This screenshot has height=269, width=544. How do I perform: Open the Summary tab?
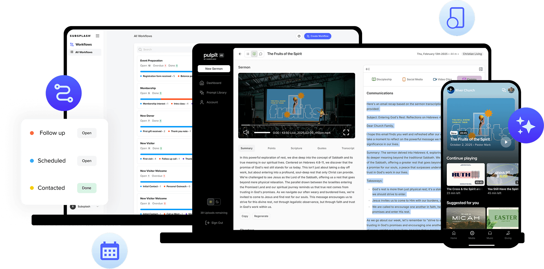pos(247,148)
